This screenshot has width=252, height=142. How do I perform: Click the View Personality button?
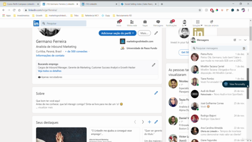click(235, 84)
